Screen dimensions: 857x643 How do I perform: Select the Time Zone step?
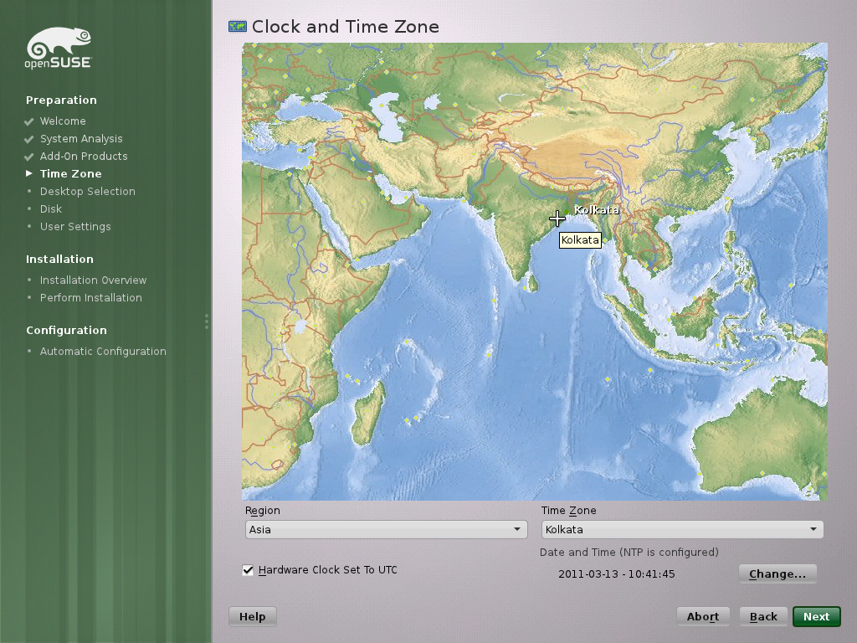[x=71, y=174]
